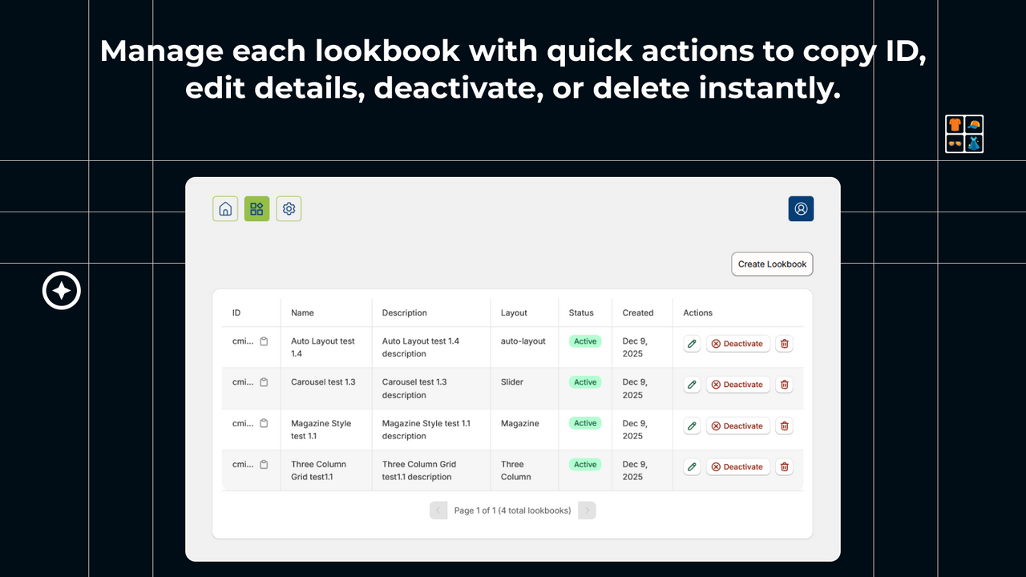The image size is (1026, 577).
Task: Delete Auto Layout test 1.4 lookbook
Action: [785, 344]
